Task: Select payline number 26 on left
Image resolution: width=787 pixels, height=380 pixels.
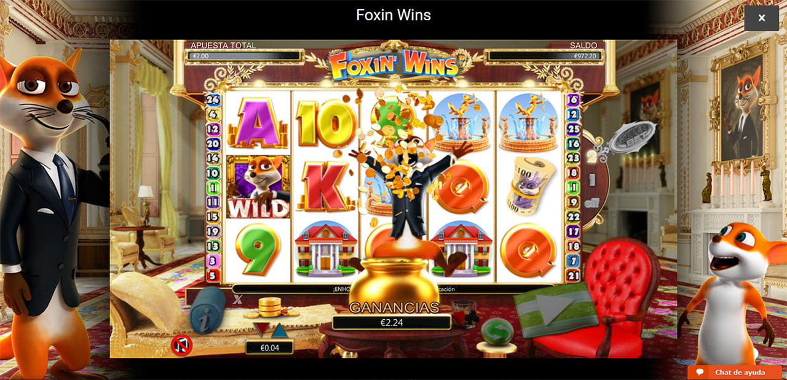Action: [x=213, y=99]
